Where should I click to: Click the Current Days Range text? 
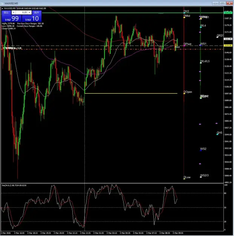[30, 26]
